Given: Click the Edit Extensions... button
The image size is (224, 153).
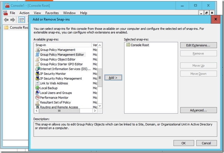Looking at the screenshot, I should (198, 45).
